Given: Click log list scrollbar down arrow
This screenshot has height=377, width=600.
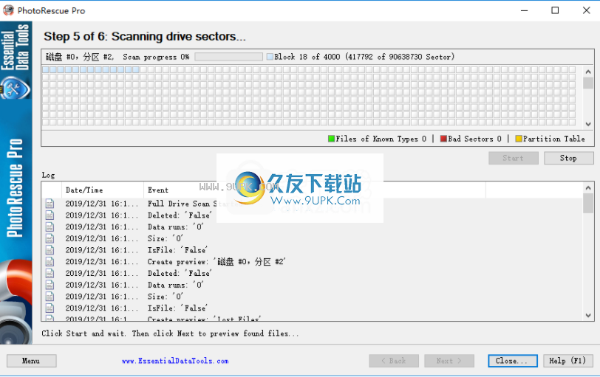Looking at the screenshot, I should coord(588,316).
